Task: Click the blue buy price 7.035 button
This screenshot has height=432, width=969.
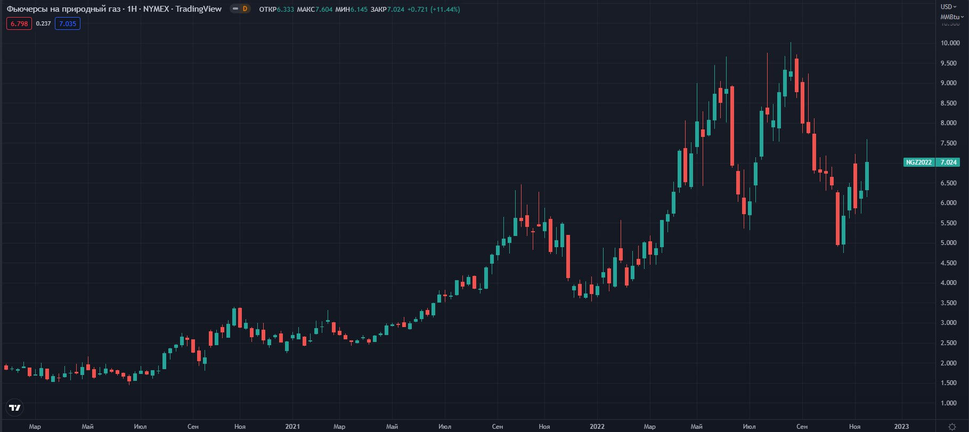Action: coord(68,23)
